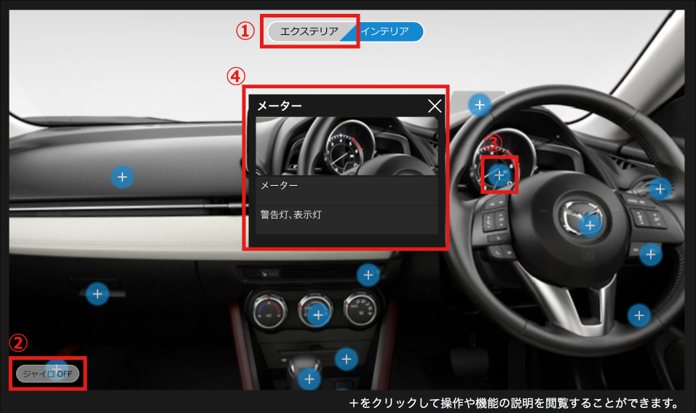
Task: Click the plus hotspot on the glove box
Action: [x=98, y=294]
